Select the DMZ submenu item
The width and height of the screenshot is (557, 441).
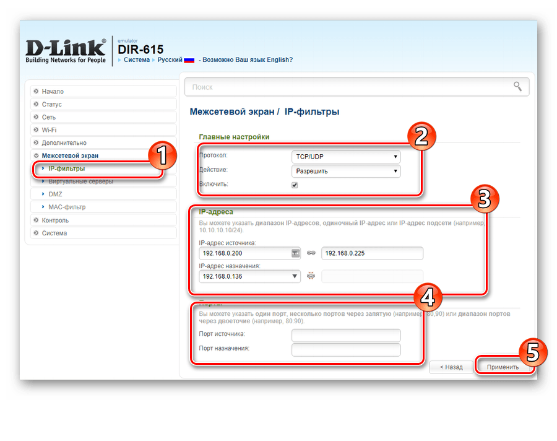point(103,194)
